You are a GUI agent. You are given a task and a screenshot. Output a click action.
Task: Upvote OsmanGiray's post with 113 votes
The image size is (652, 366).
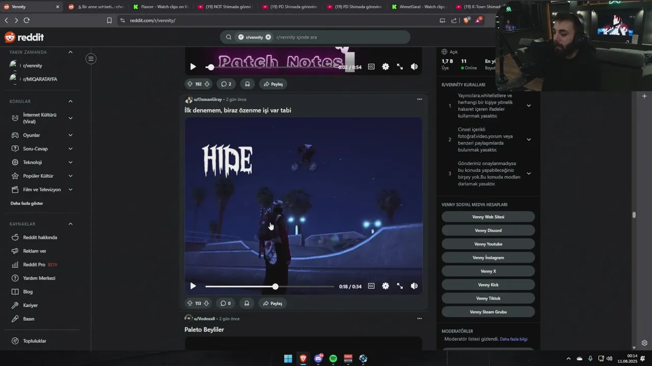pyautogui.click(x=190, y=303)
